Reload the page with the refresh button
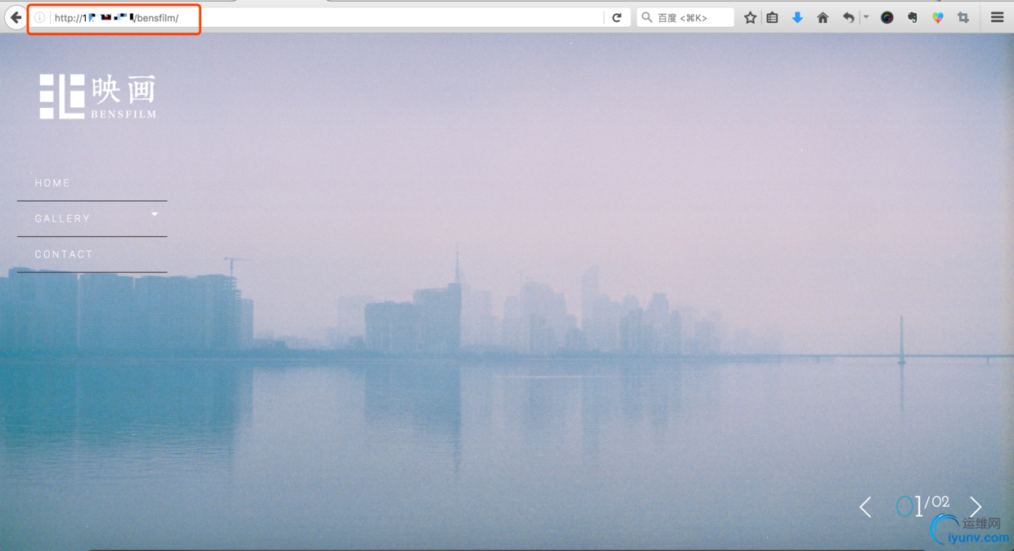Viewport: 1014px width, 551px height. click(617, 17)
